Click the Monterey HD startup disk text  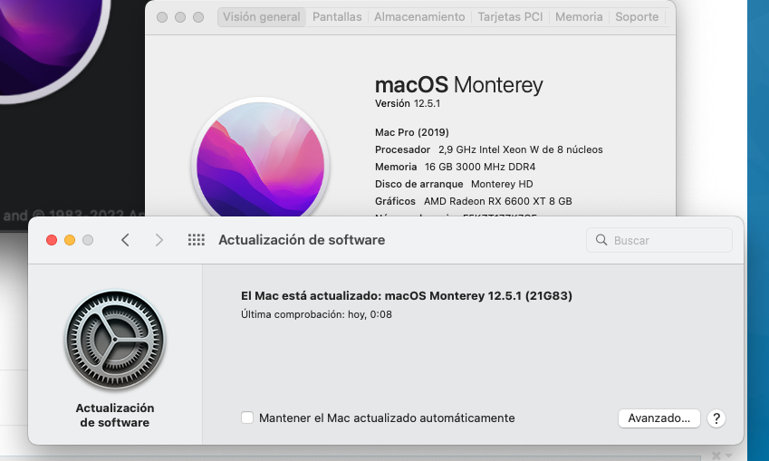click(502, 184)
